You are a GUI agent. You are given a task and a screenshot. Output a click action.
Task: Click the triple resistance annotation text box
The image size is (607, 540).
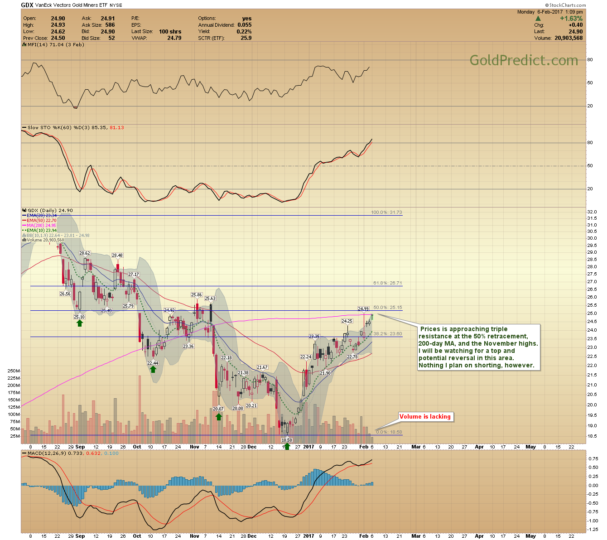coord(478,347)
